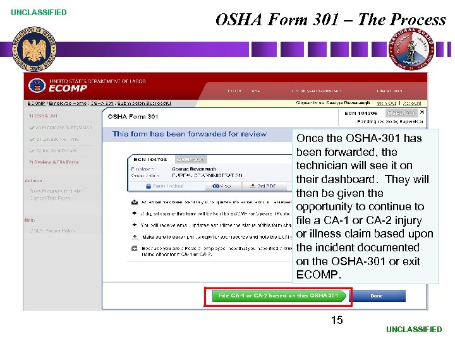Click the email envelope icon in list
455x341 pixels.
point(135,202)
